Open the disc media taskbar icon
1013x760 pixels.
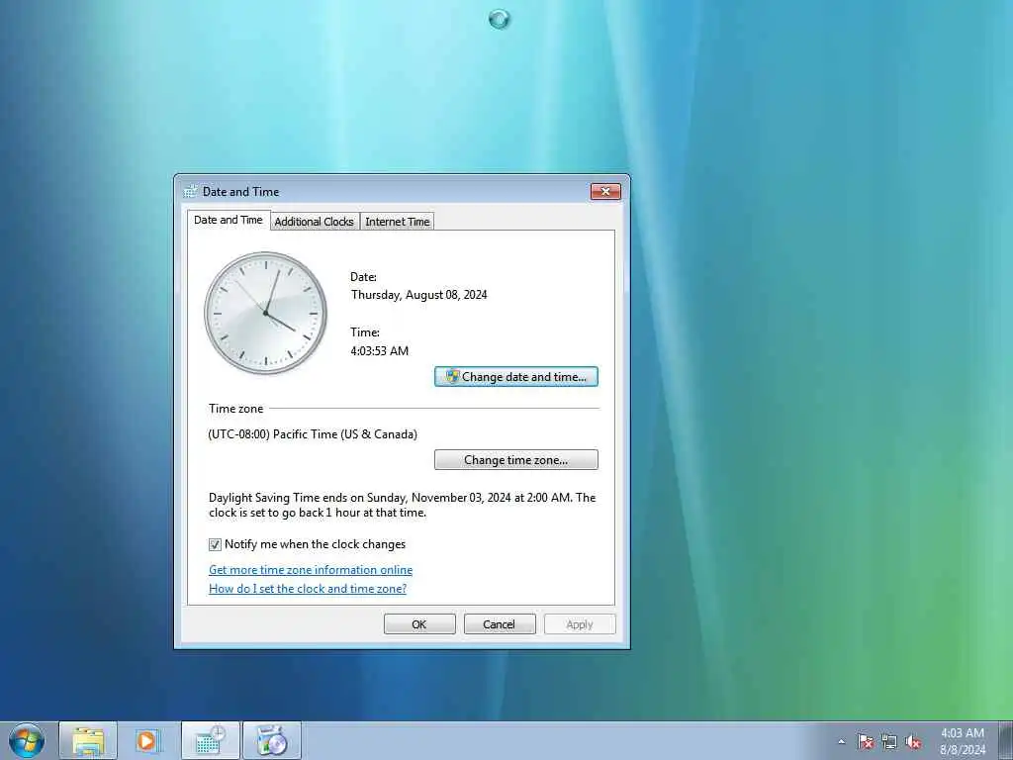coord(271,740)
